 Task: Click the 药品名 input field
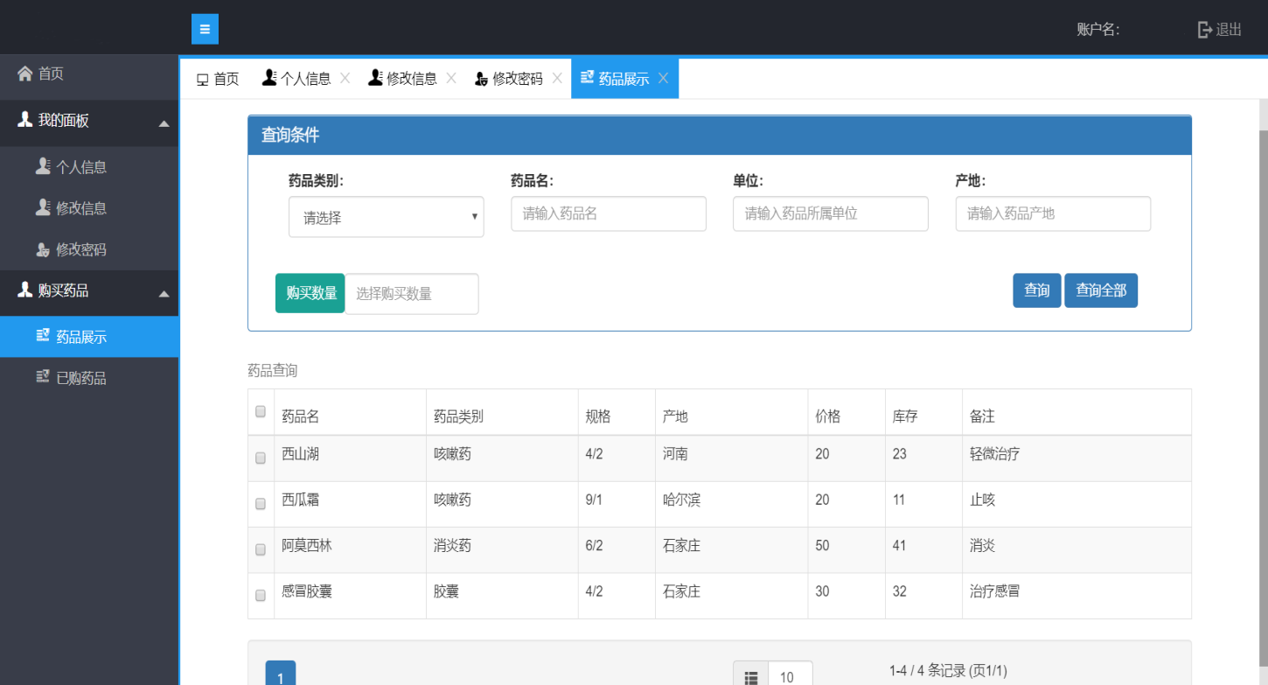pos(608,213)
